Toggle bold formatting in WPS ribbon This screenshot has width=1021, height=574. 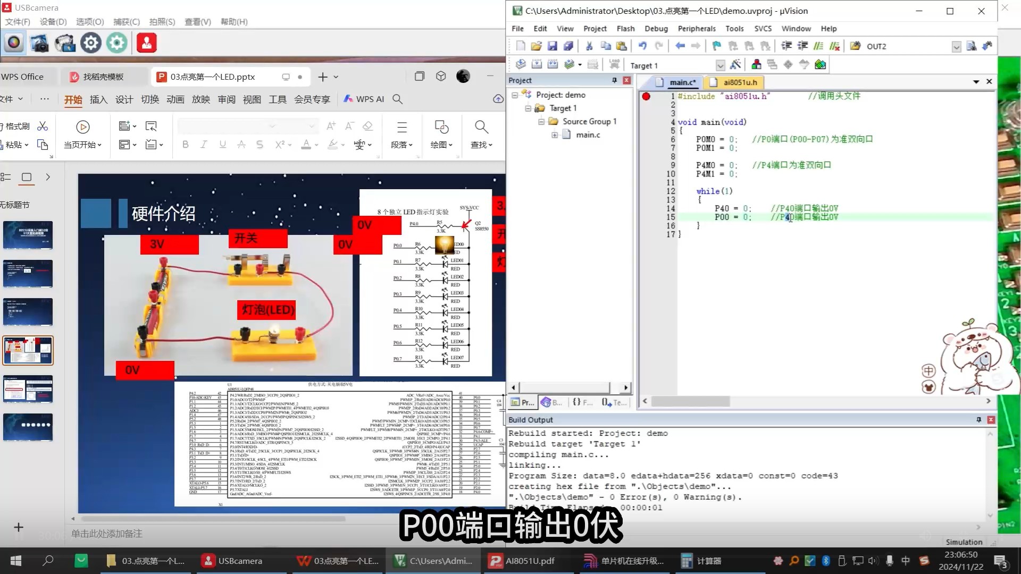185,145
